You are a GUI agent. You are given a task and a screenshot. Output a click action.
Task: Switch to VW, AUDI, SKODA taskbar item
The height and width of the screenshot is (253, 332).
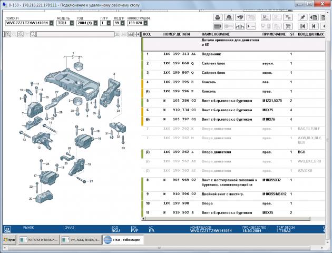[81, 240]
